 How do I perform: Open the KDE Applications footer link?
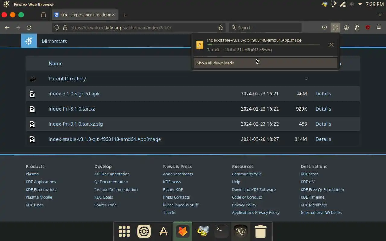(x=41, y=182)
